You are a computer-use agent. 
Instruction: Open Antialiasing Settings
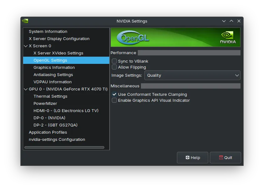tap(53, 74)
